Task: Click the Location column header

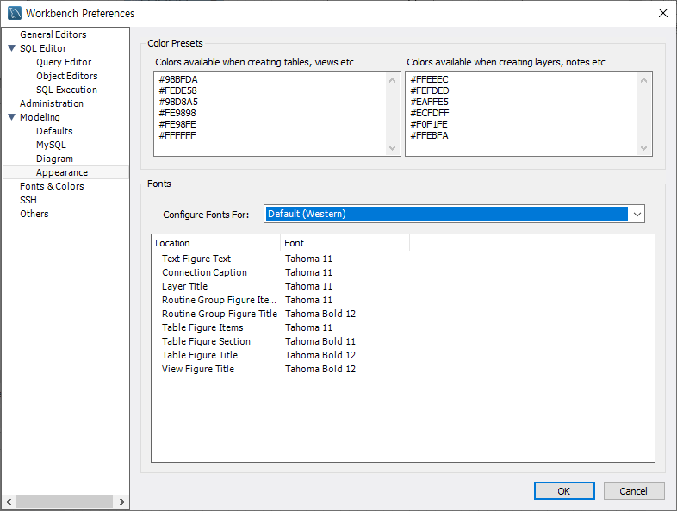Action: pyautogui.click(x=215, y=243)
